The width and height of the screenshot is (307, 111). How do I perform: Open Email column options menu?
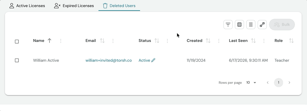(113, 41)
